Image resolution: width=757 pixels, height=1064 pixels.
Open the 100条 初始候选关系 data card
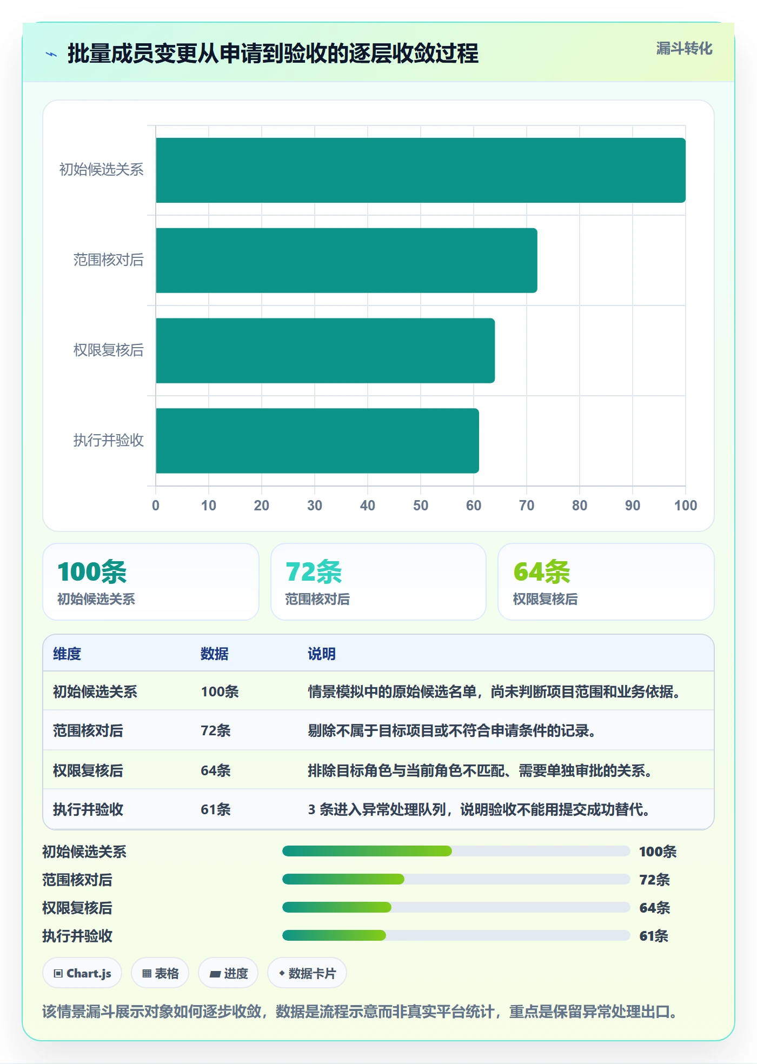(x=151, y=582)
